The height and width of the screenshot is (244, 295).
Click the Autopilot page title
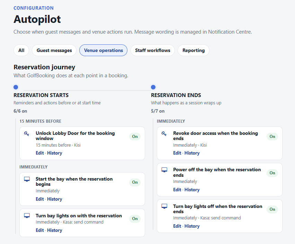point(37,19)
